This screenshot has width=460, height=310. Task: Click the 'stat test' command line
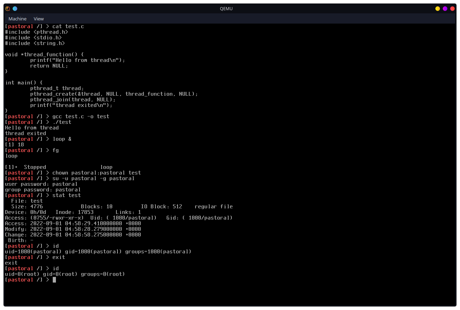[66, 195]
